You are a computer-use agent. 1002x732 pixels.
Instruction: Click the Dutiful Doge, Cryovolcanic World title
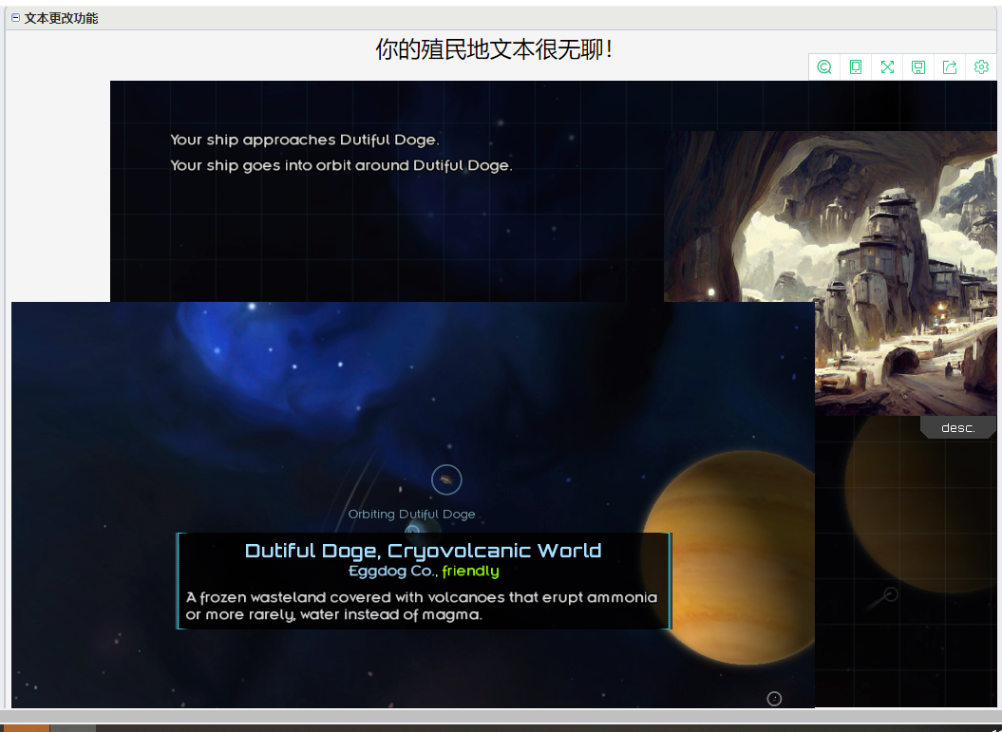pyautogui.click(x=423, y=551)
